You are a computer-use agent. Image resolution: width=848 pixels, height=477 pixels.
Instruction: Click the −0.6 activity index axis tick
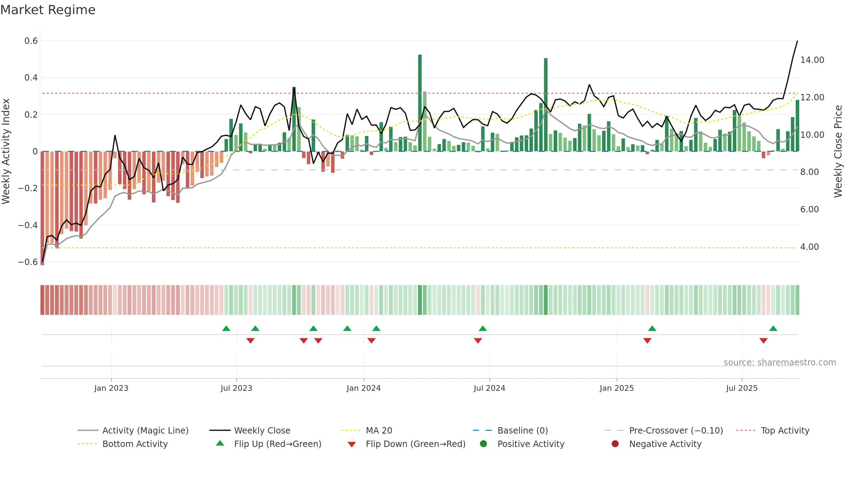coord(28,262)
